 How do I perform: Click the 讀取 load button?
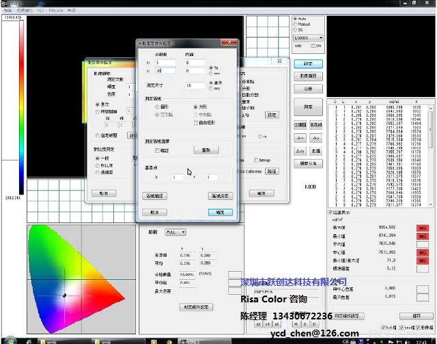tap(206, 150)
